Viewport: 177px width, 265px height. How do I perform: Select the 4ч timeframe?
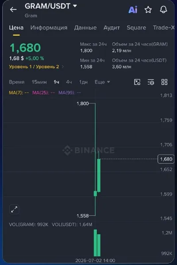pyautogui.click(x=69, y=82)
